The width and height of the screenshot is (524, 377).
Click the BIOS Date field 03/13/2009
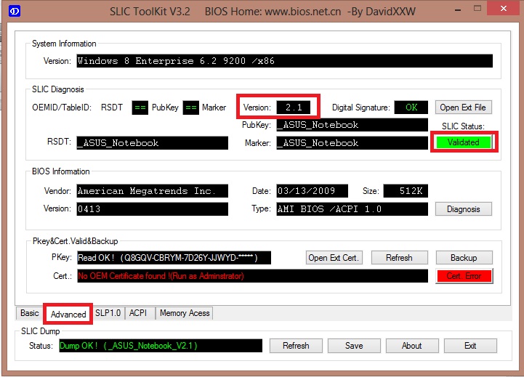coord(312,191)
